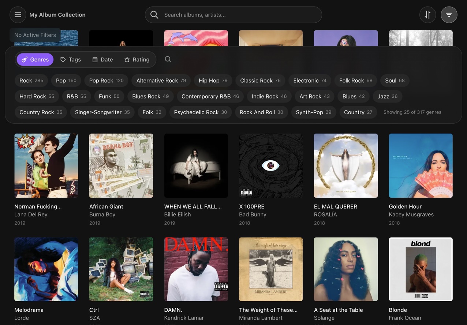Screen dimensions: 467x325
Task: Open the Golden Hour album cover
Action: click(421, 165)
